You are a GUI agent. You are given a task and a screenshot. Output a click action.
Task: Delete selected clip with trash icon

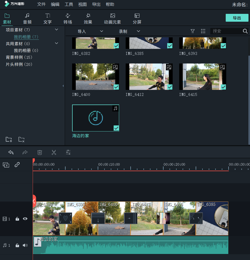[x=40, y=152]
